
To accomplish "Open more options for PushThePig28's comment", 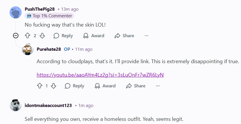I will [146, 36].
